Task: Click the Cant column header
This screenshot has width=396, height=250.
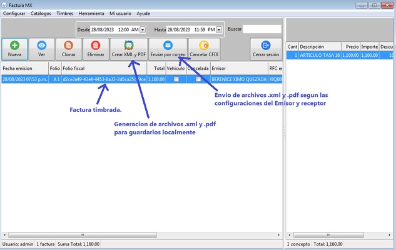Action: [292, 47]
